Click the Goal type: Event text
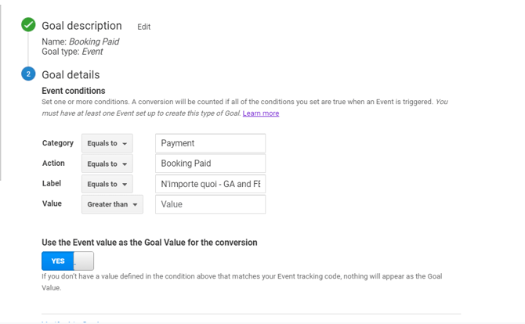Image resolution: width=525 pixels, height=324 pixels. coord(72,52)
